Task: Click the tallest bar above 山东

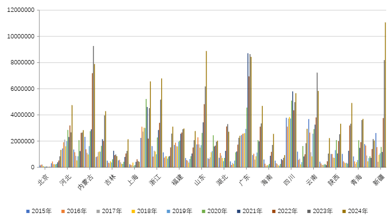Action: point(206,109)
